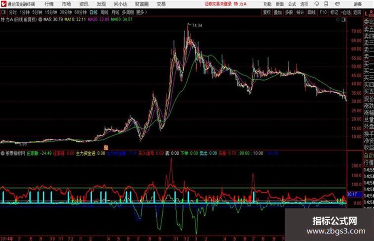This screenshot has height=241, width=374.
Task: Open the 选项 menu
Action: (x=304, y=4)
